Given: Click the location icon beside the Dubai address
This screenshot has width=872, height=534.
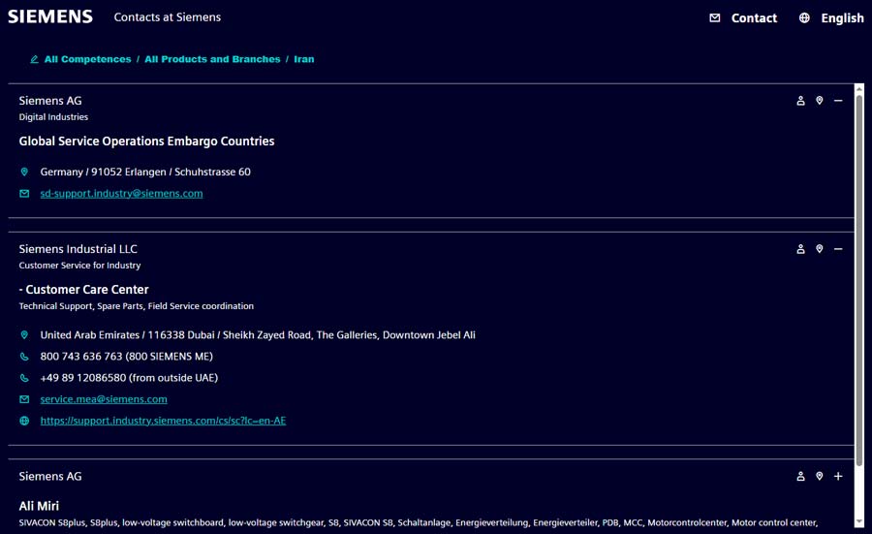Looking at the screenshot, I should point(24,335).
